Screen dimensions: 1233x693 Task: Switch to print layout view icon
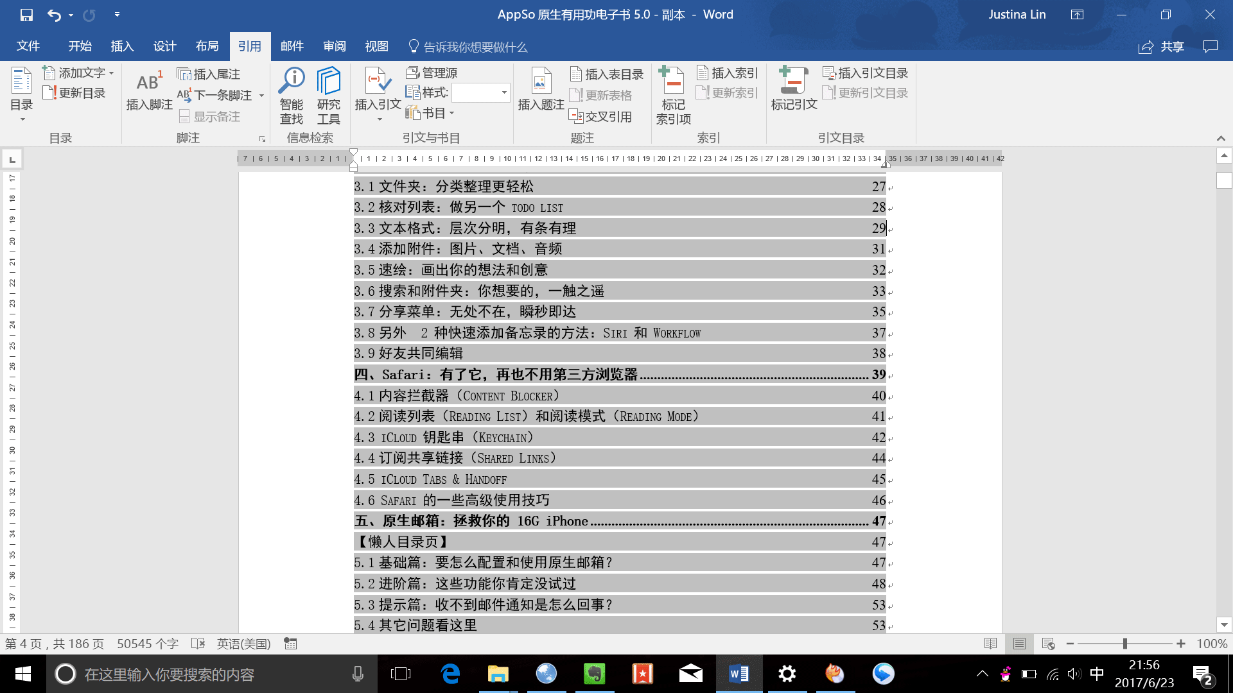tap(1019, 644)
